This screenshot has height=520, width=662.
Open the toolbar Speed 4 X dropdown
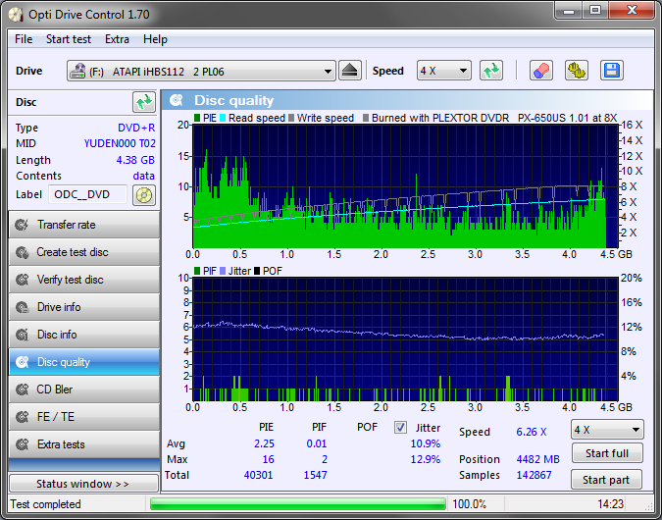click(x=443, y=71)
